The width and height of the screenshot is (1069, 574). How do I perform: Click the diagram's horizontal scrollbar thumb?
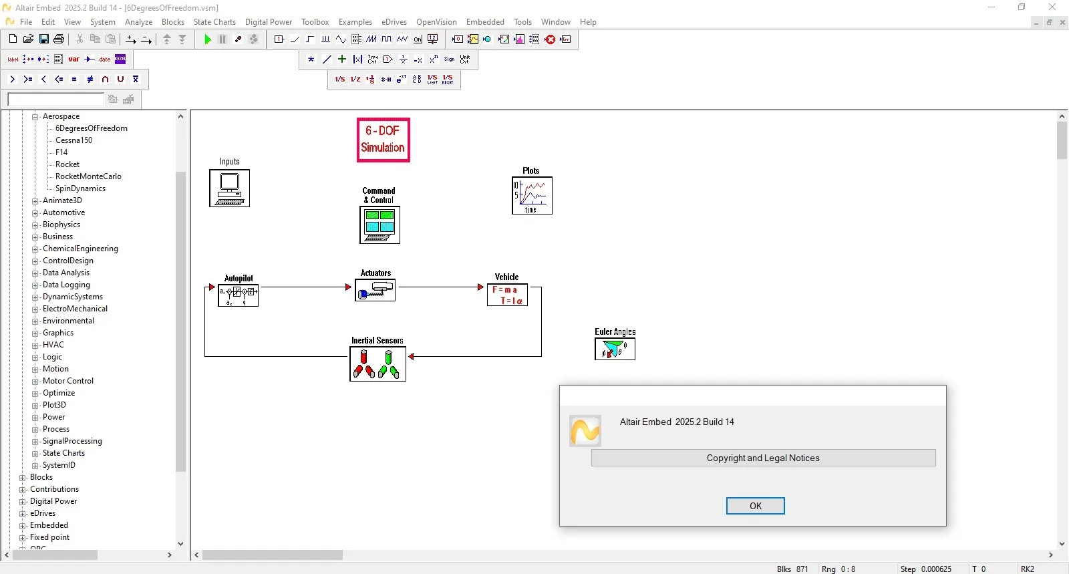tap(273, 555)
